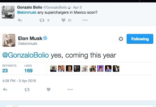Viewport: 156px width, 107px height.
Task: View the 169 likes list
Action: point(28,69)
